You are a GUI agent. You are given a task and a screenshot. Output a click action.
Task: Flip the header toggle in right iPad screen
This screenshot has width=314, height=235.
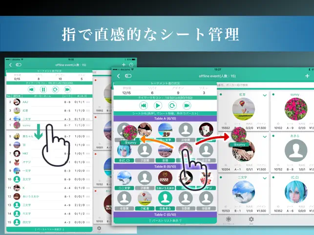click(128, 76)
